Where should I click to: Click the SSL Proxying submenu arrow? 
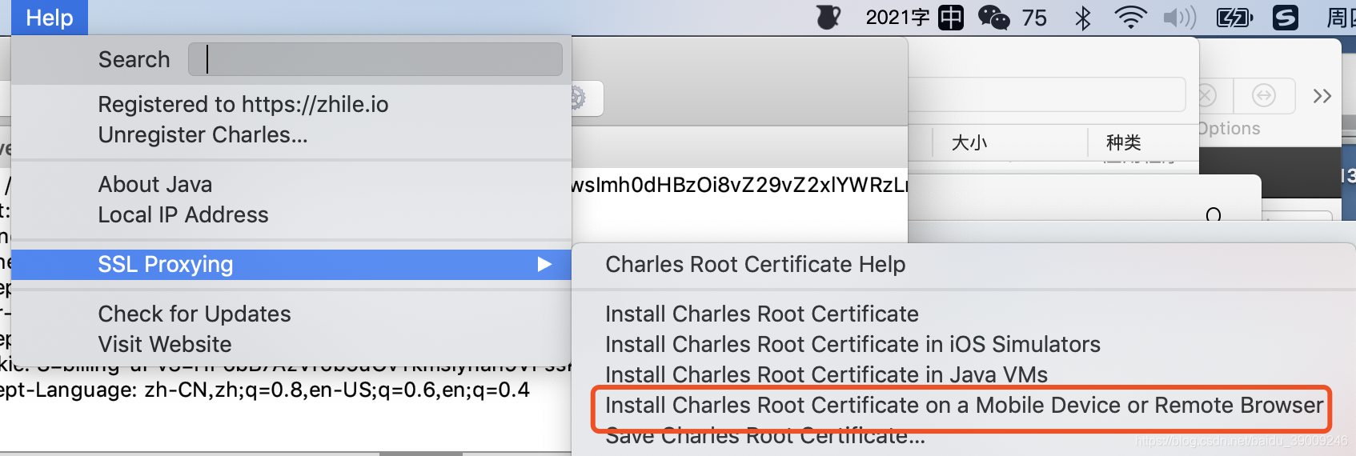point(544,264)
